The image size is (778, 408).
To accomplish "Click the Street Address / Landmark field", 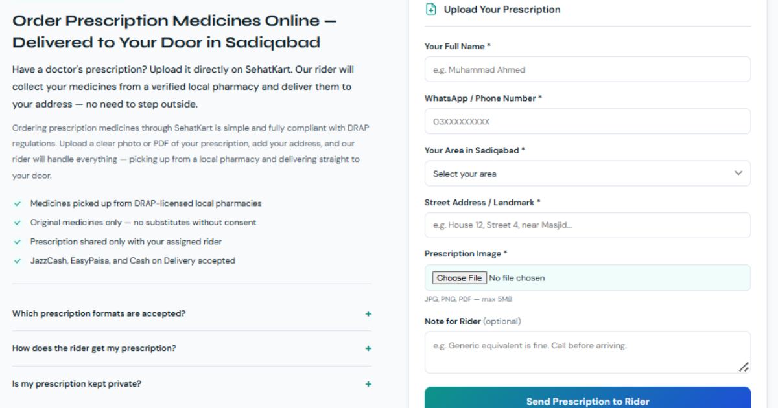I will pyautogui.click(x=587, y=225).
